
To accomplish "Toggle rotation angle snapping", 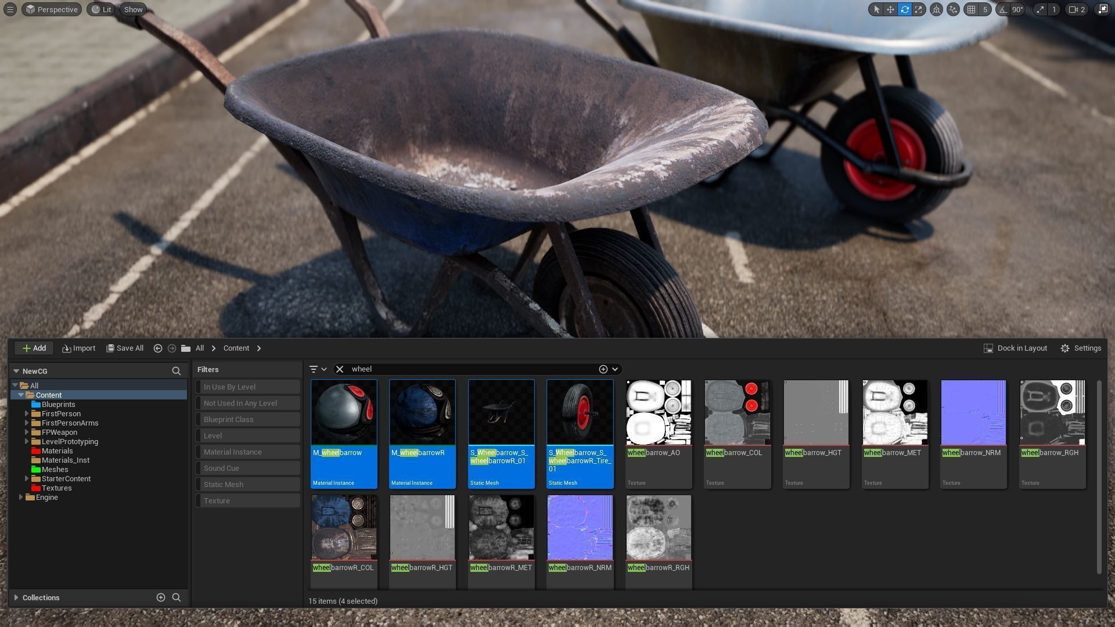I will coord(1003,9).
